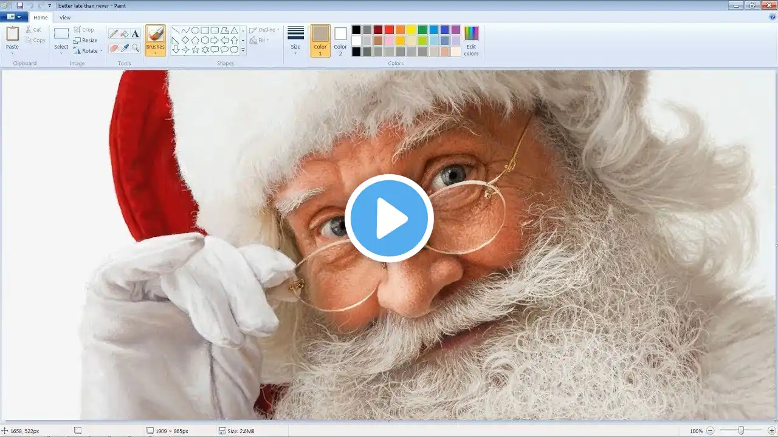
Task: Choose the pink palette swatch
Action: click(x=389, y=41)
